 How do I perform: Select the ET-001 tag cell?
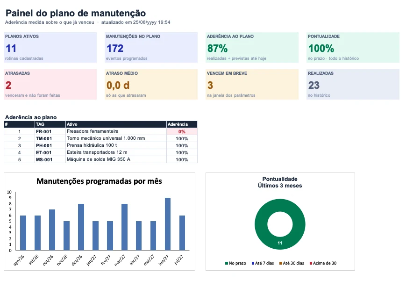(x=50, y=152)
